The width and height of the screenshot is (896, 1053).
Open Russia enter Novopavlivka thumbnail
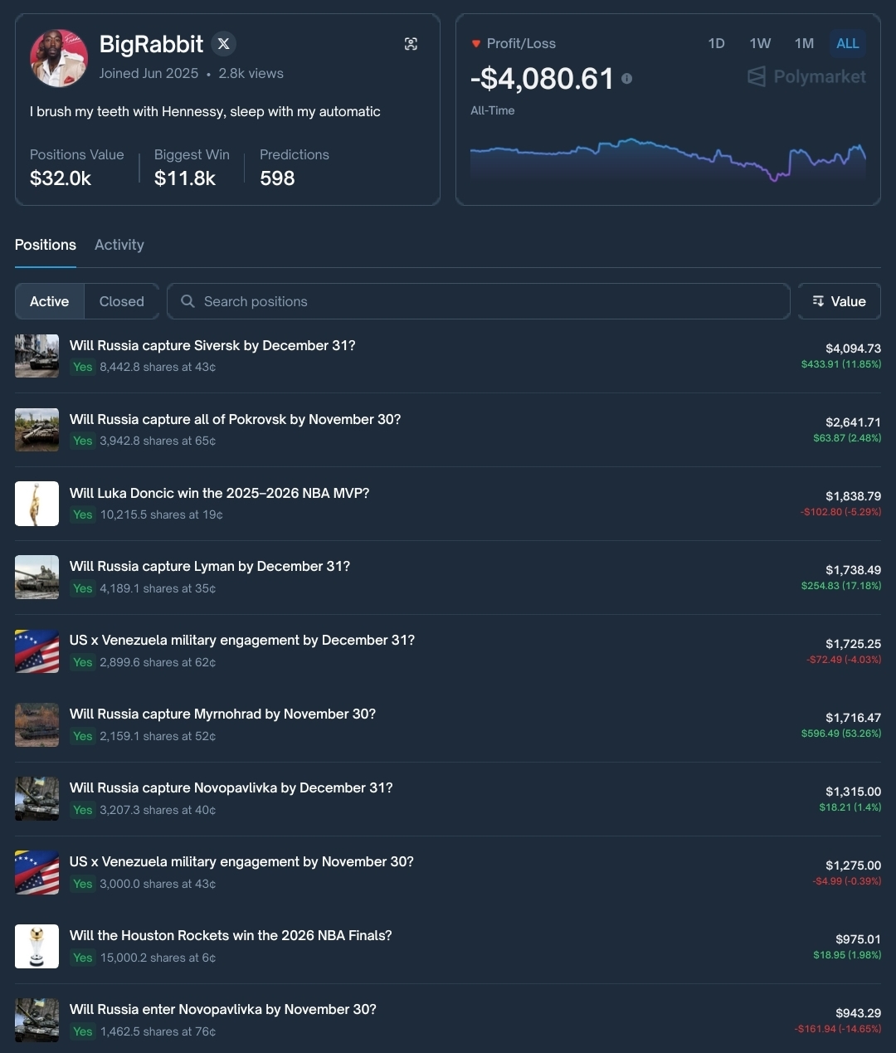tap(37, 1021)
